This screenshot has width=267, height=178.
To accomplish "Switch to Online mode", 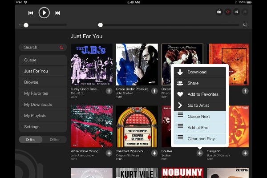I will point(31,139).
